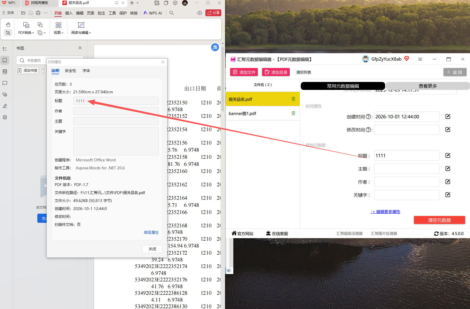The height and width of the screenshot is (309, 470).
Task: Click the cloud upload icon in WPS
Action: 200,13
